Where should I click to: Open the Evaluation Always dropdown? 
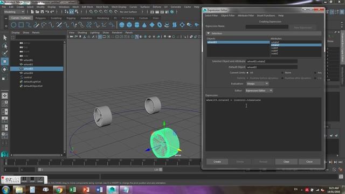pos(257,84)
